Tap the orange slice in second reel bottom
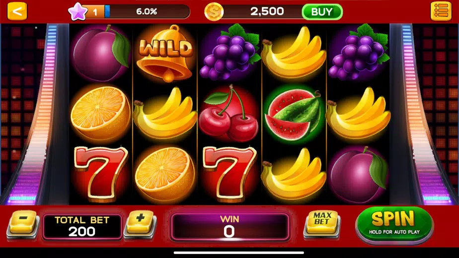The image size is (459, 258). [x=164, y=175]
